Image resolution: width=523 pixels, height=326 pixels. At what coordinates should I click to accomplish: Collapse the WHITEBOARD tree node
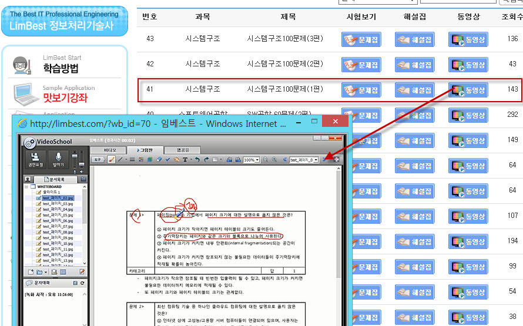pos(26,187)
